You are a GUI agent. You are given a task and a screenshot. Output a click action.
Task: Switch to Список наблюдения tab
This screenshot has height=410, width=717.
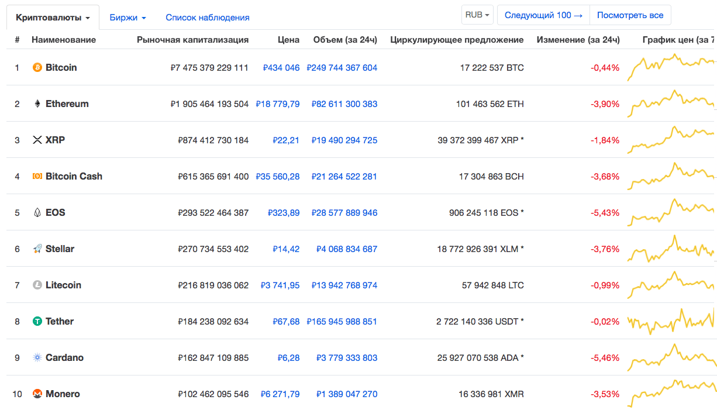coord(208,18)
